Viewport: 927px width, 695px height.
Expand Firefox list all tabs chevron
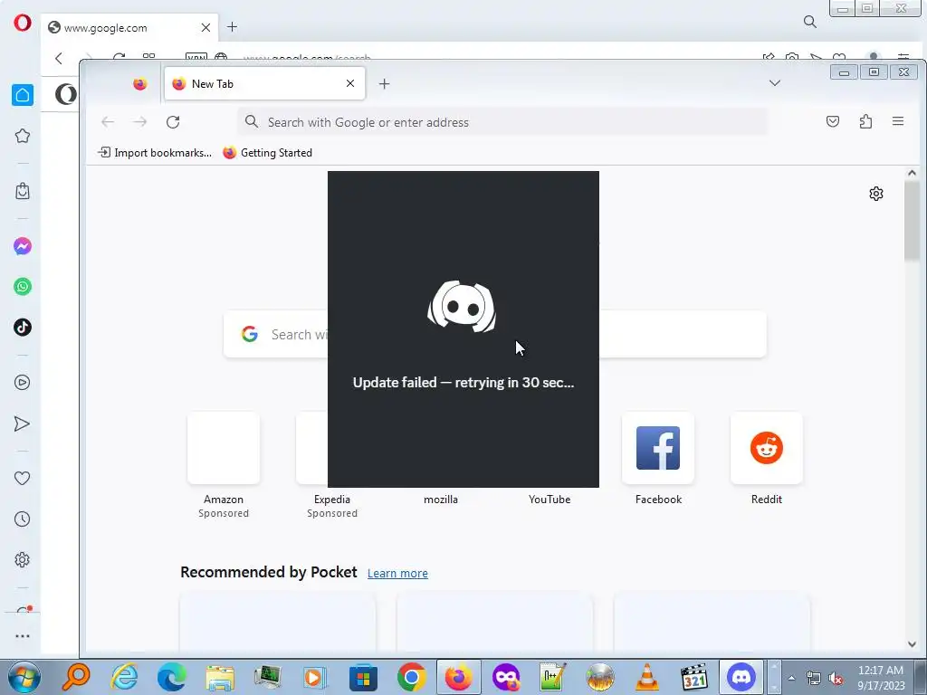tap(775, 83)
